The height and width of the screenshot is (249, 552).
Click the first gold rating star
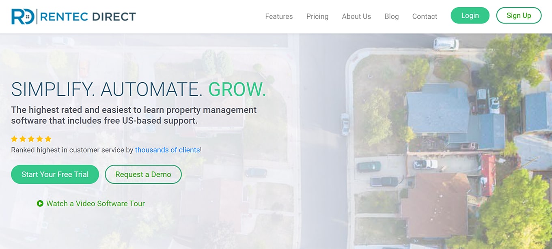point(14,139)
